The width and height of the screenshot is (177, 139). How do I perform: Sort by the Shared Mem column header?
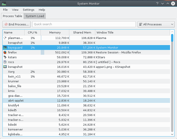coord(82,33)
